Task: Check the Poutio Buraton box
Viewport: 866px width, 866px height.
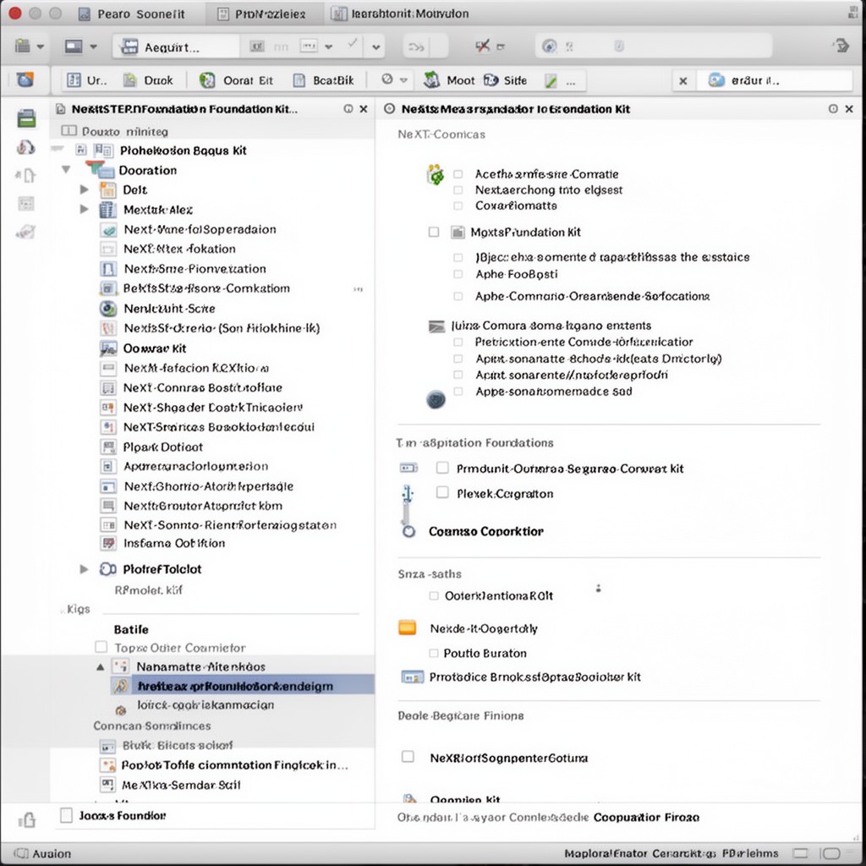Action: (434, 654)
